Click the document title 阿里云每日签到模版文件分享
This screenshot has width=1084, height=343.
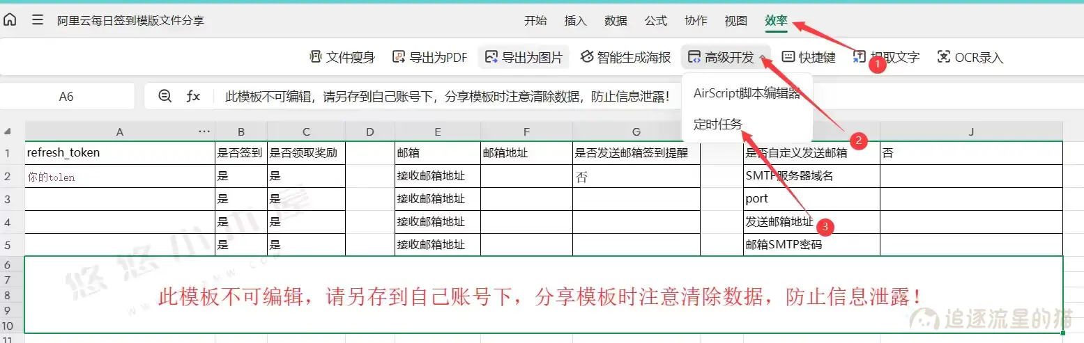[x=131, y=21]
